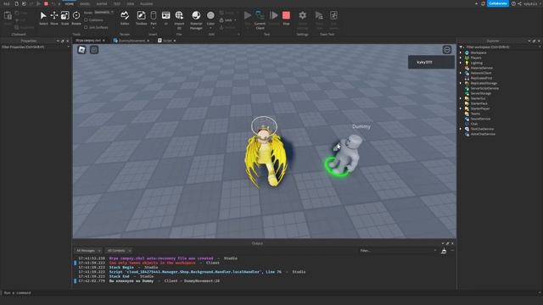Click the ellipsis button in viewport corner
This screenshot has height=305, width=543.
tap(447, 50)
